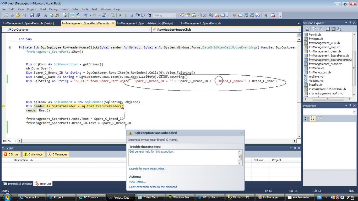
Task: Save the current file with the floppy icon
Action: 32,15
